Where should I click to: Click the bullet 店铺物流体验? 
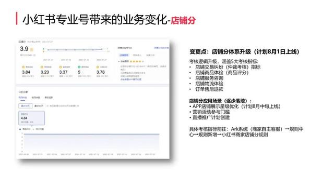[209, 84]
